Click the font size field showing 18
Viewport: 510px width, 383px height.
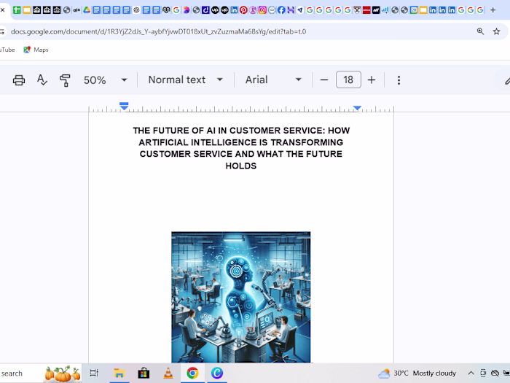tap(348, 80)
